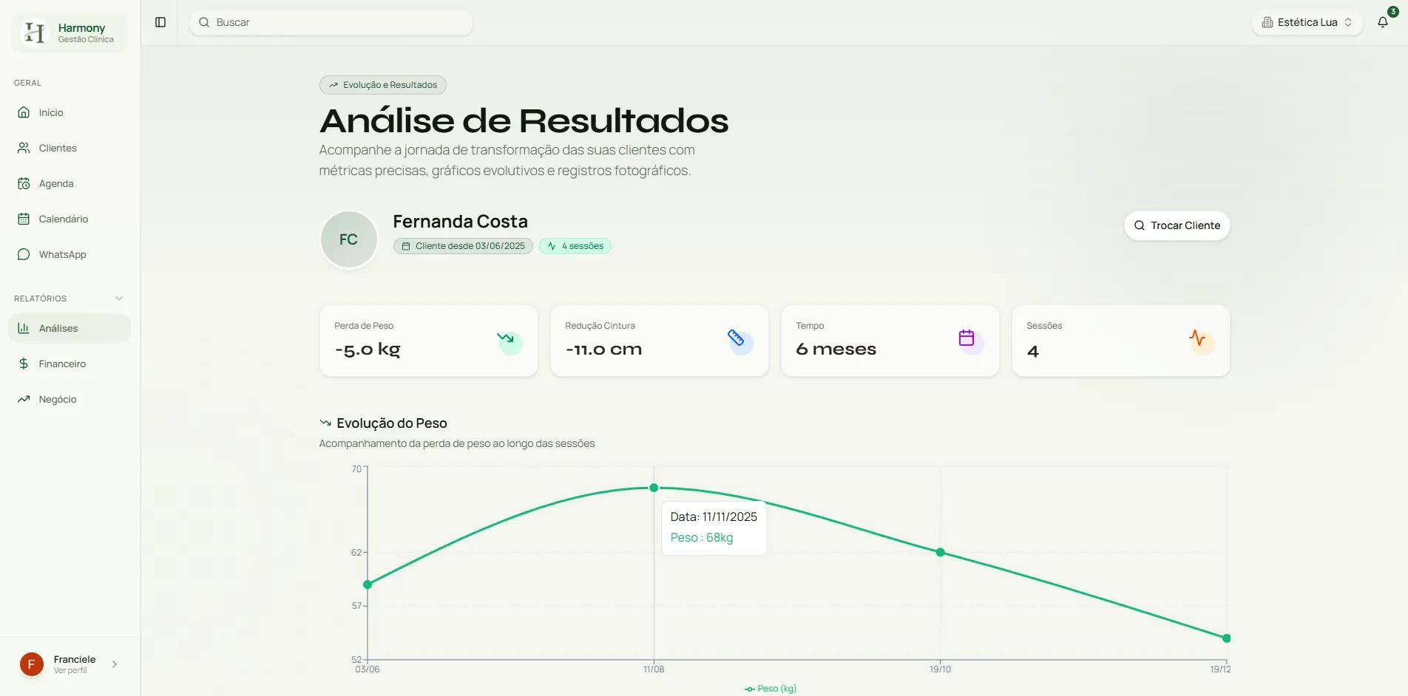Toggle the sidebar collapse button
Image resolution: width=1408 pixels, height=696 pixels.
(x=160, y=22)
